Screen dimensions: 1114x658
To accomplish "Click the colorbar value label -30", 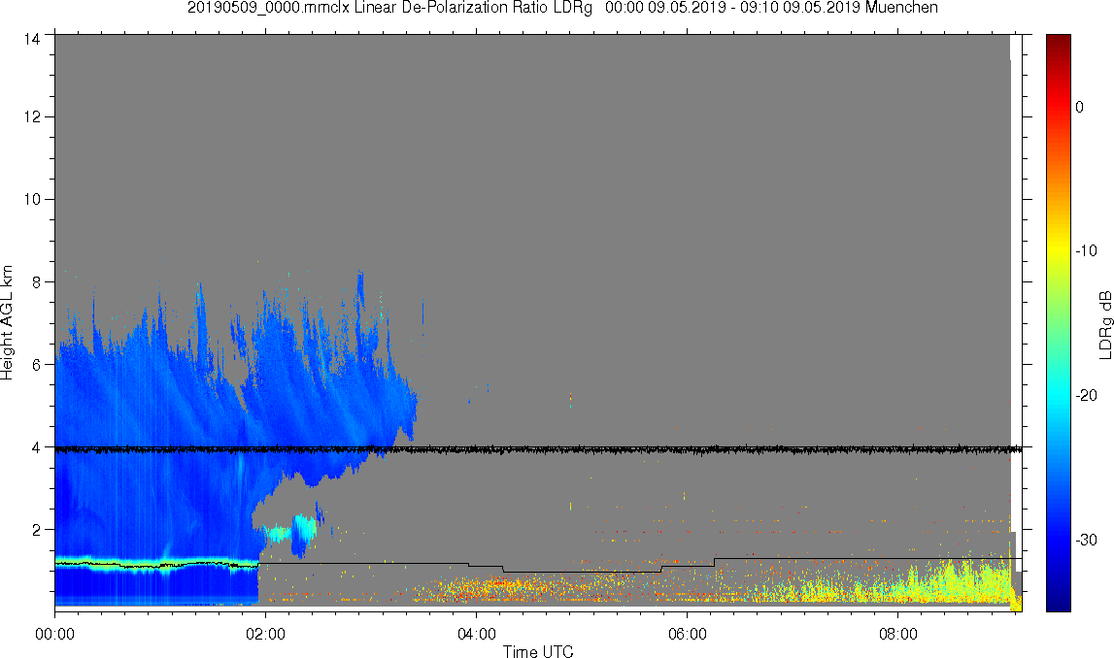I will coord(1086,541).
